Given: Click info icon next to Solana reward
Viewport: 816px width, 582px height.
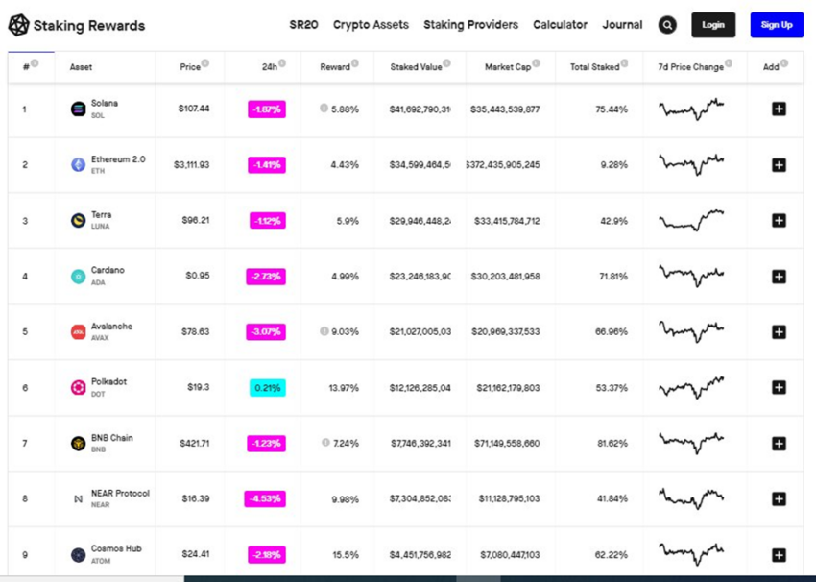Looking at the screenshot, I should point(324,109).
